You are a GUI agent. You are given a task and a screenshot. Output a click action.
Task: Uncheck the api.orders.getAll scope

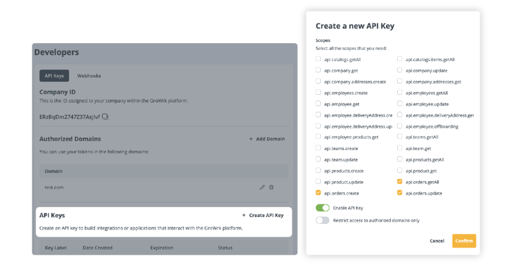(x=400, y=182)
